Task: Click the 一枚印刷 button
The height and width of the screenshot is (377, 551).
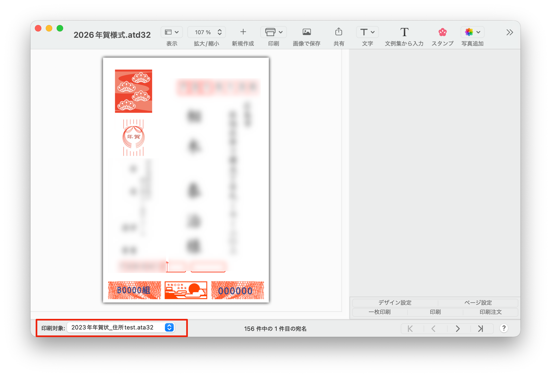Action: pos(379,312)
